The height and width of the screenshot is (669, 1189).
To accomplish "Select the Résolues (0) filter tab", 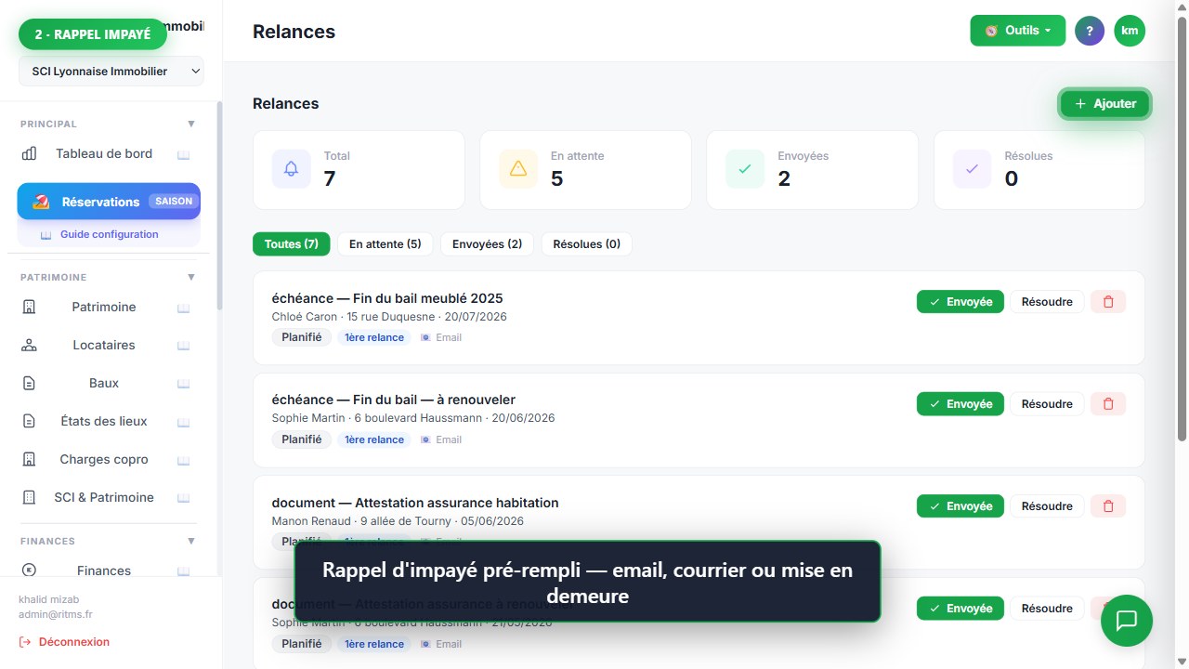I will (x=587, y=244).
